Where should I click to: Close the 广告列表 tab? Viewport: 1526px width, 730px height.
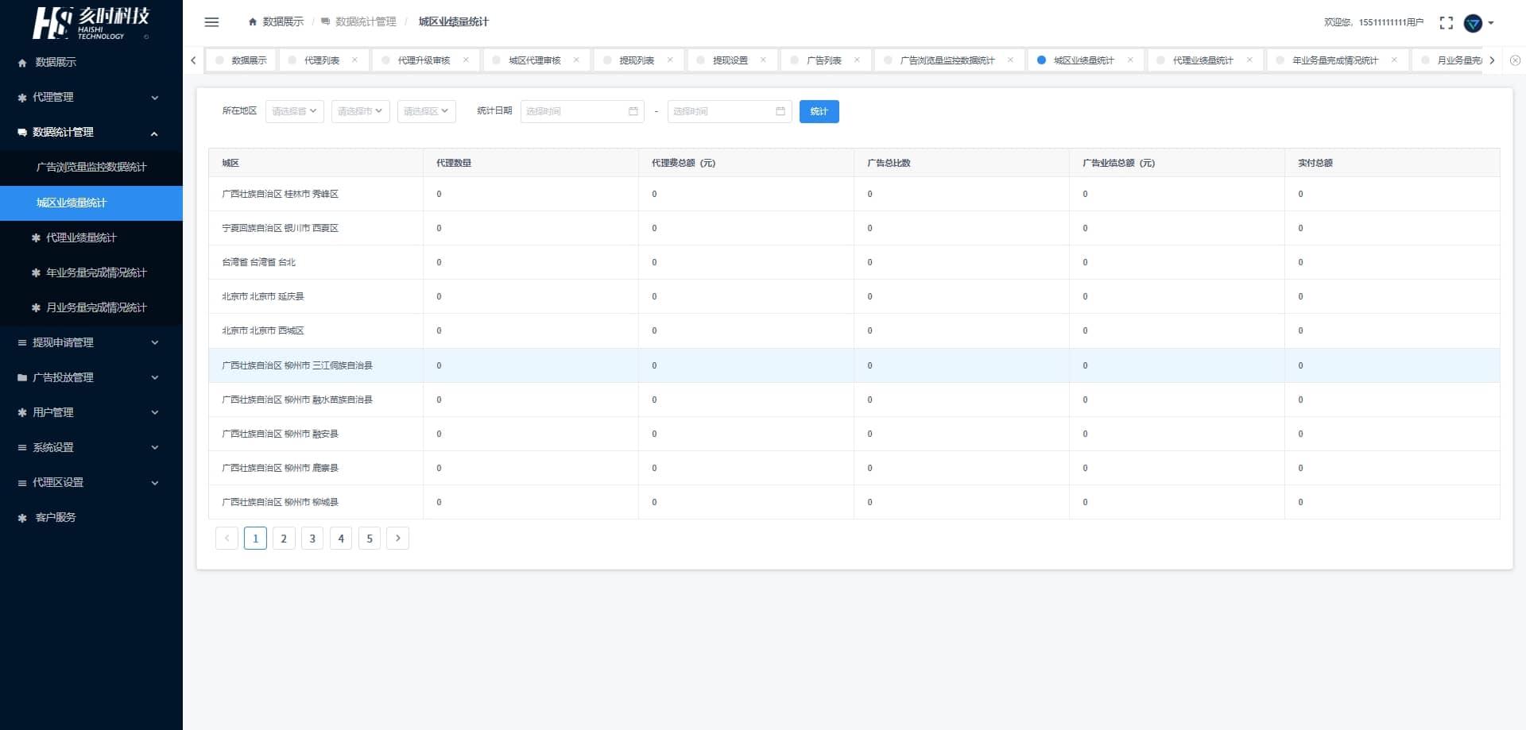[857, 60]
